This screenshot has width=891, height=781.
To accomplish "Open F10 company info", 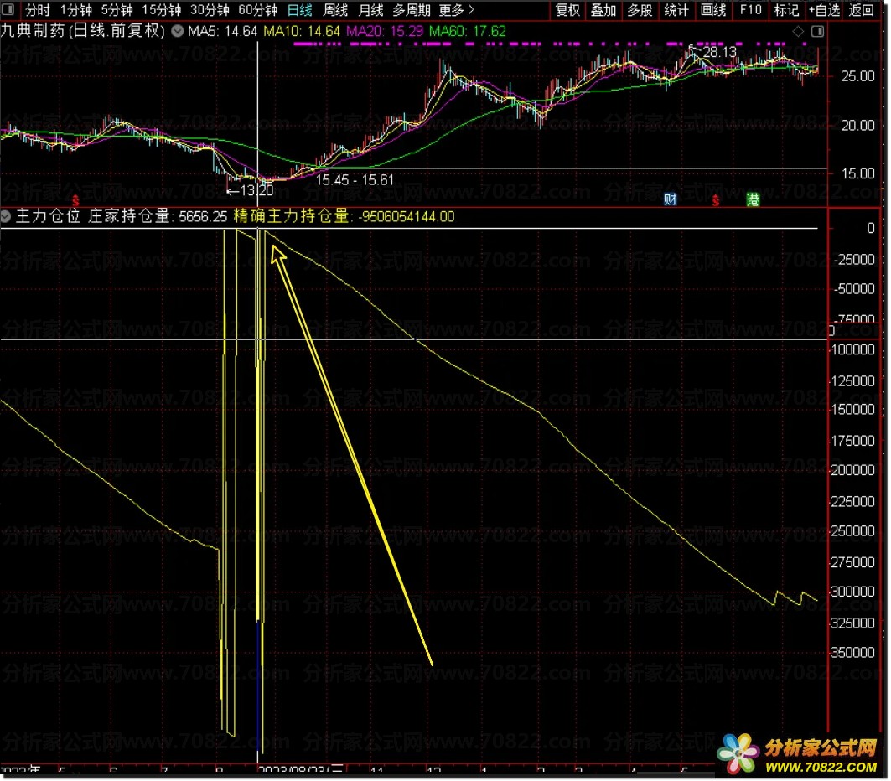I will (x=750, y=10).
